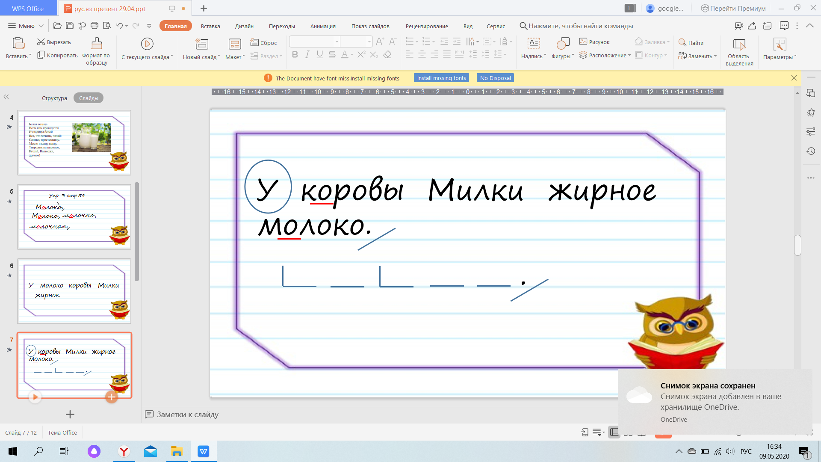The image size is (821, 462).
Task: Switch to the Слайды tab
Action: (x=89, y=98)
